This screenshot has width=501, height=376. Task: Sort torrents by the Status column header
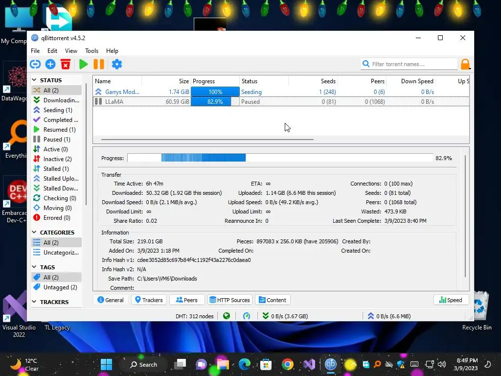click(x=264, y=81)
